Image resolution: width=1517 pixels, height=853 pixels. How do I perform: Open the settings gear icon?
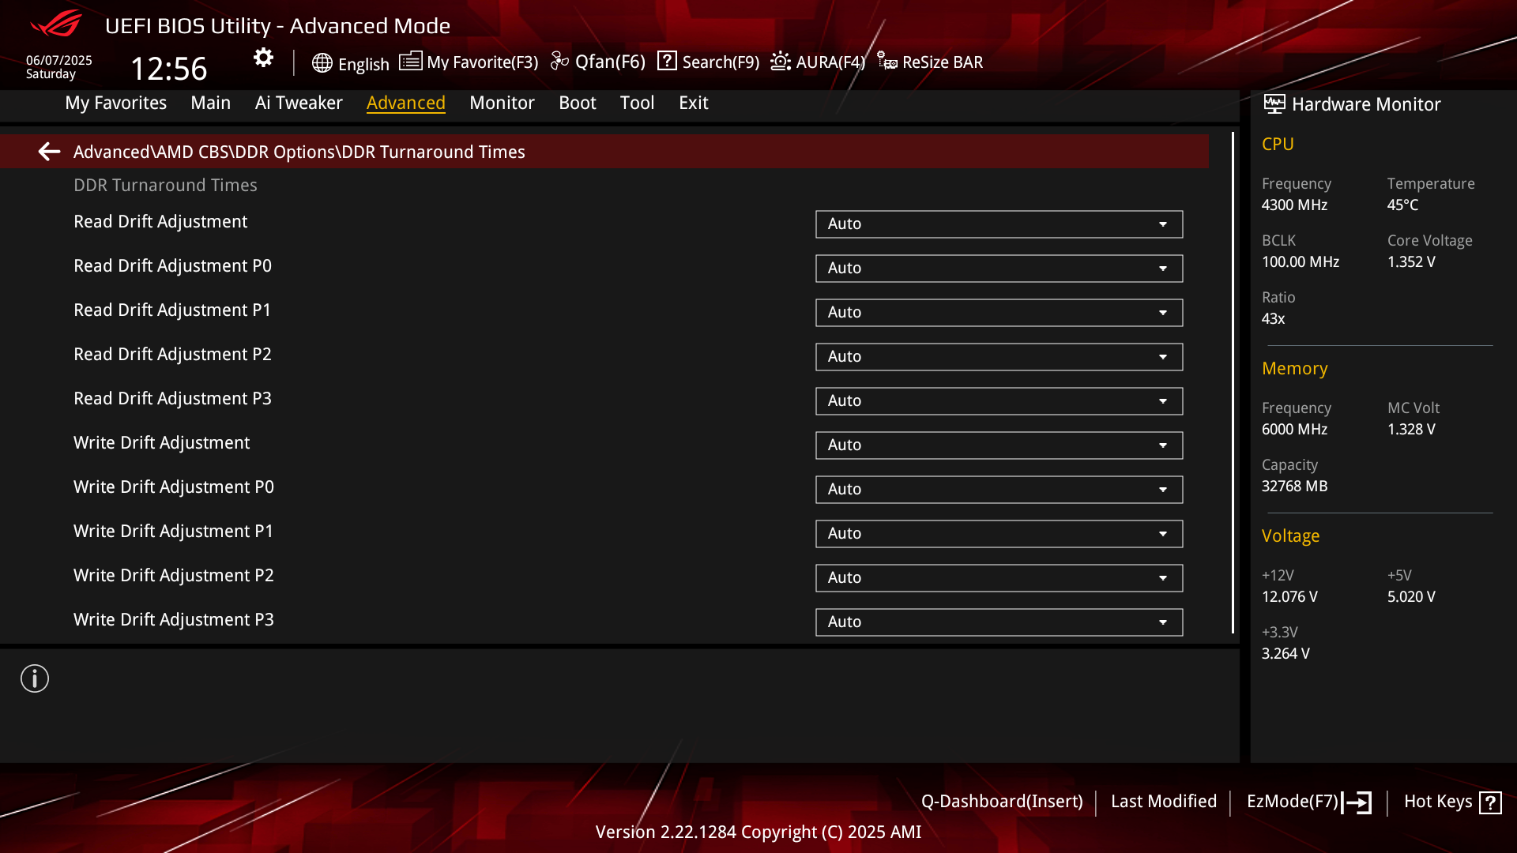[263, 58]
